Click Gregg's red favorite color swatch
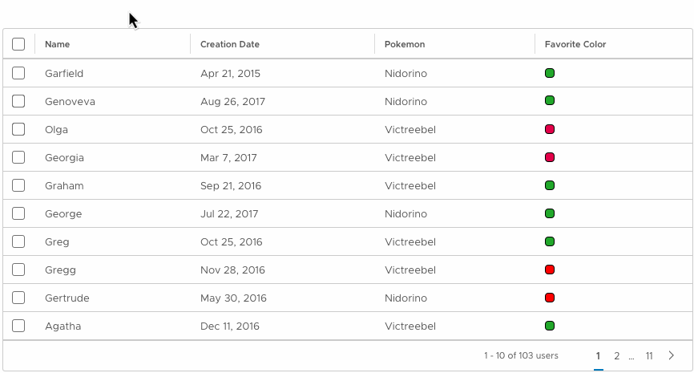The height and width of the screenshot is (373, 694). point(550,270)
